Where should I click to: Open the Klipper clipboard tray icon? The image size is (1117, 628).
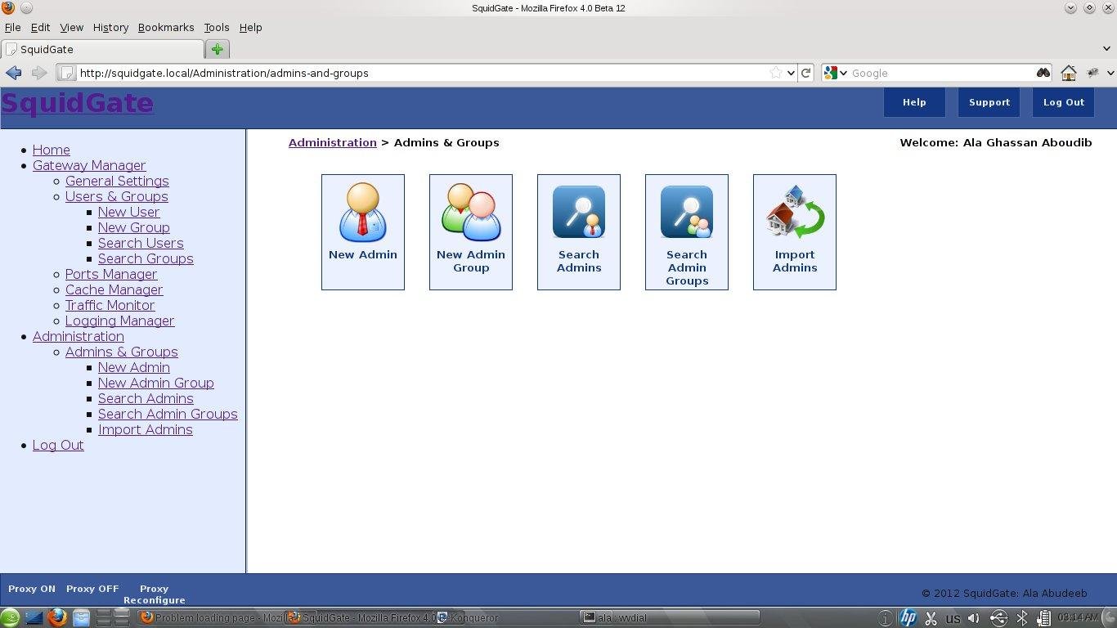pyautogui.click(x=931, y=617)
